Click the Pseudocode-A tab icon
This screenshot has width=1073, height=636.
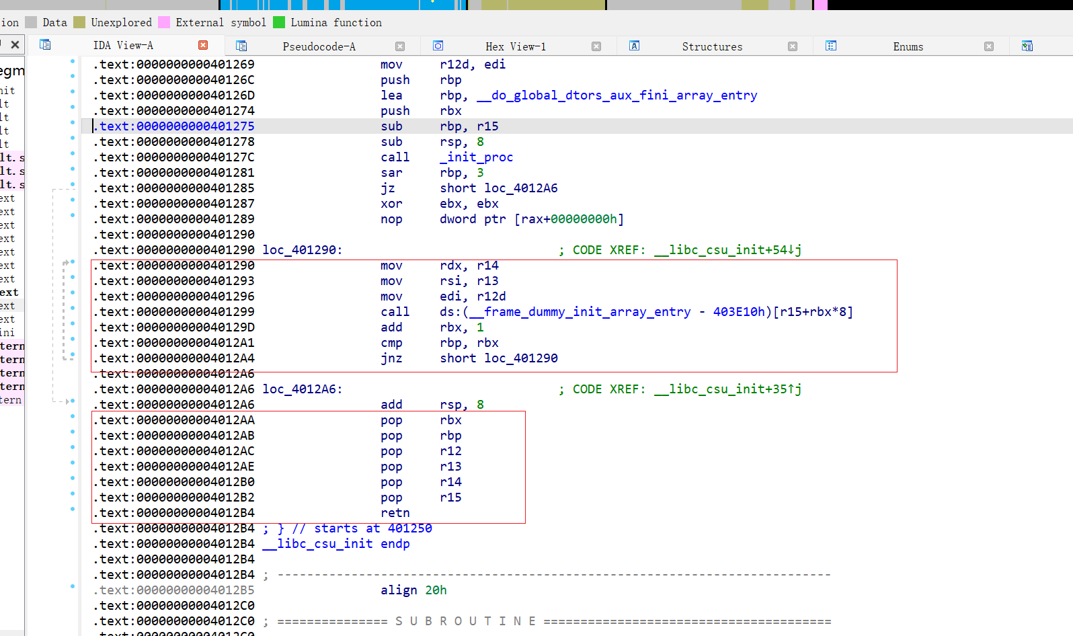(x=241, y=46)
